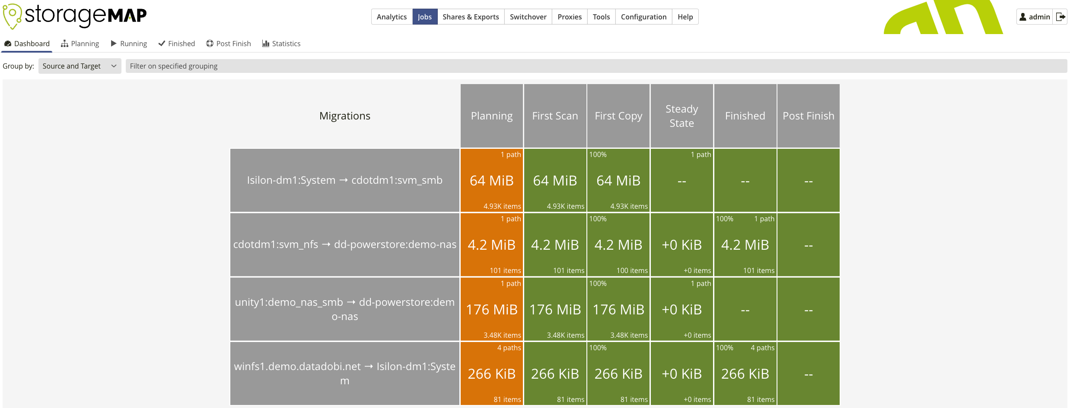1070x408 pixels.
Task: Click Steady State cell for cdotdm1 migration
Action: [x=681, y=245]
